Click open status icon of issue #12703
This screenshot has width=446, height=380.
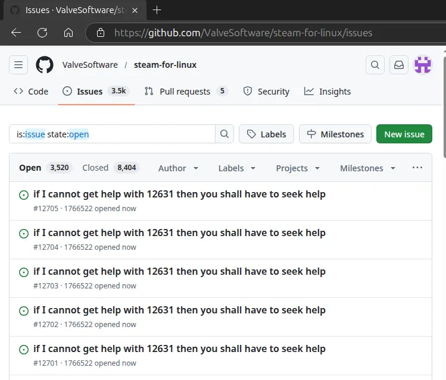point(24,272)
